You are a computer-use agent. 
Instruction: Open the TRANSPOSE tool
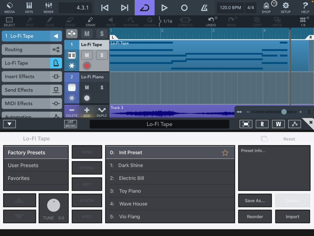pyautogui.click(x=131, y=22)
